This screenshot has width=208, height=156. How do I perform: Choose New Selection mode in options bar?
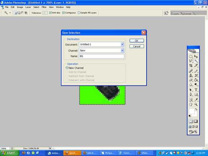pyautogui.click(x=16, y=13)
